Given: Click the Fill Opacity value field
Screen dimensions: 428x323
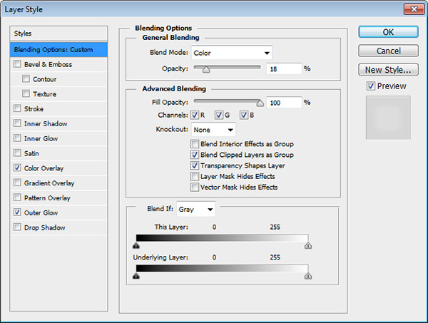Looking at the screenshot, I should click(284, 103).
